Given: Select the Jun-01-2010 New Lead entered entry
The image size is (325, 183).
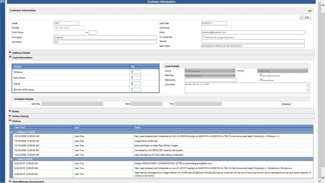Looking at the screenshot, I should [x=163, y=168].
